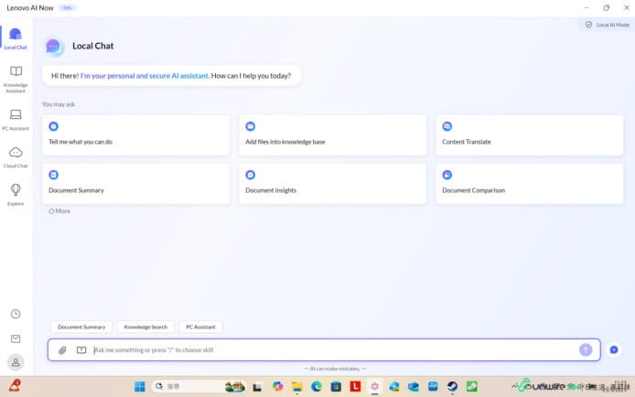
Task: Open the Knowledge Assistant sidebar section
Action: tap(16, 80)
